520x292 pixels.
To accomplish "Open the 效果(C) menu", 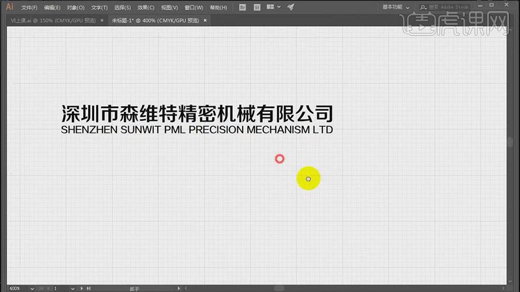I will 146,7.
